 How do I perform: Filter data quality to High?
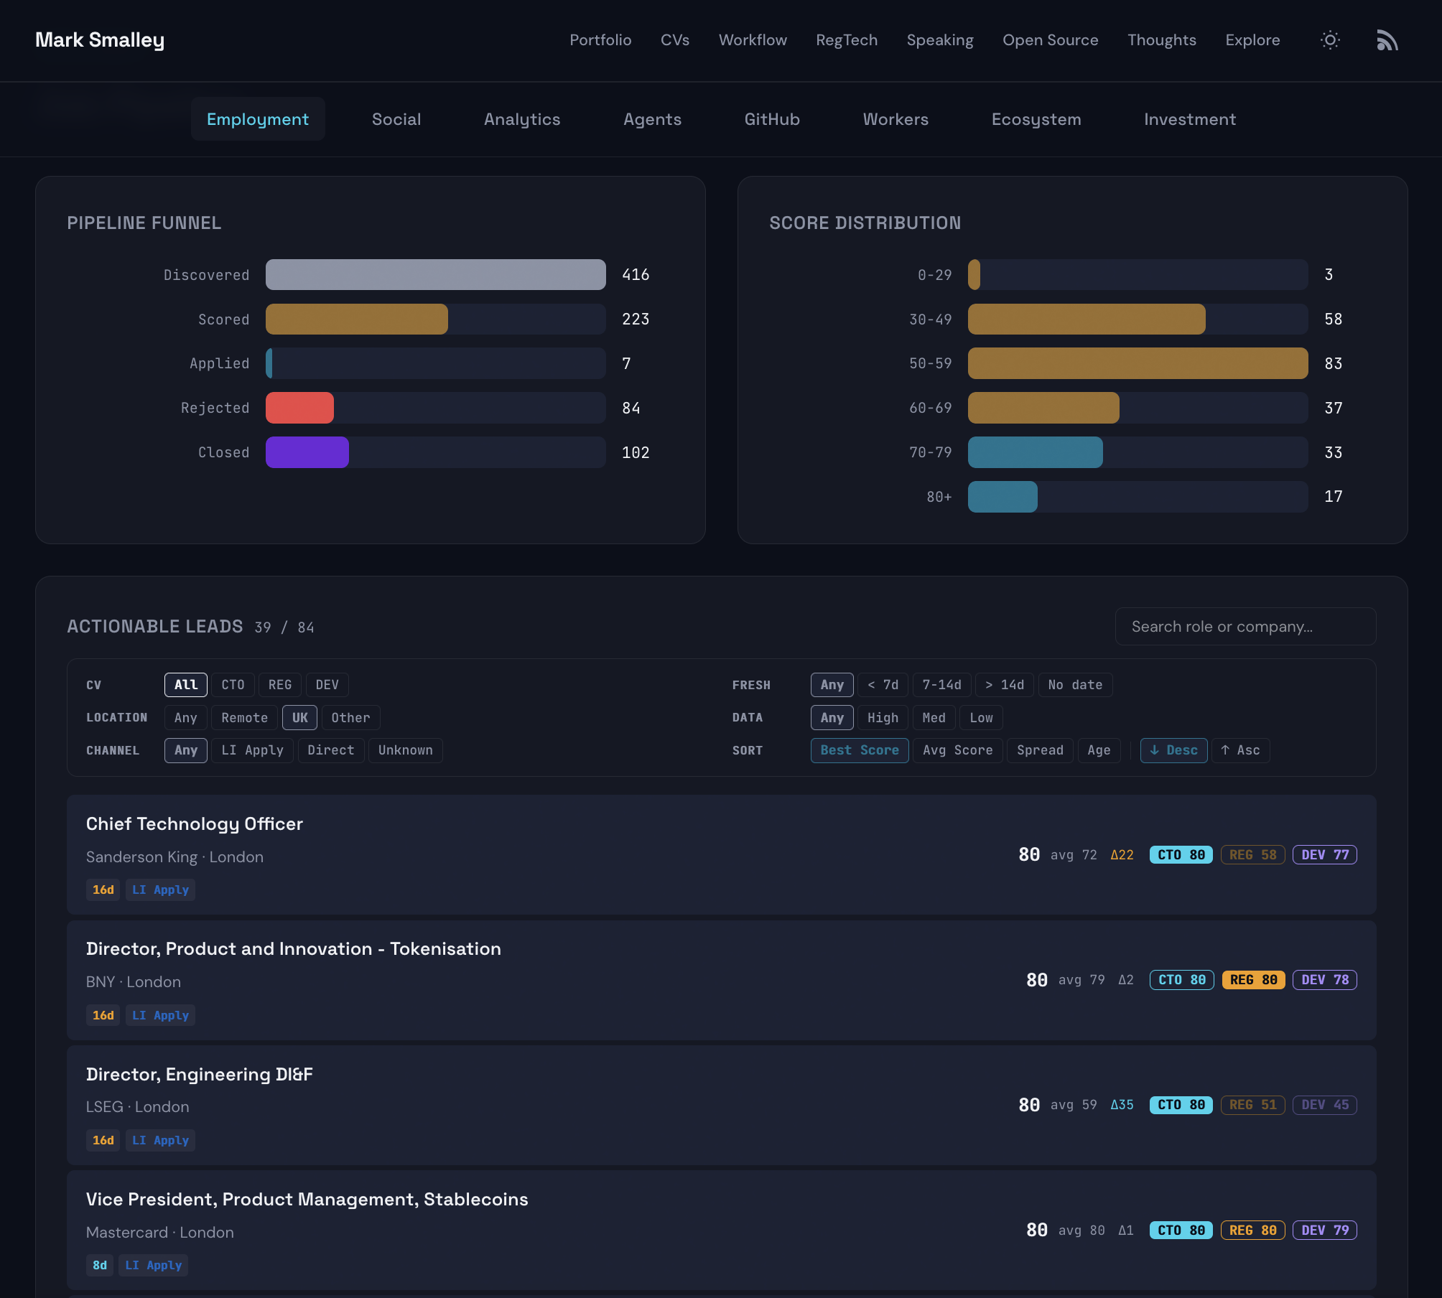point(883,718)
